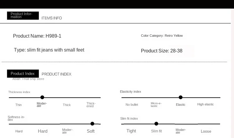The image size is (234, 138).
Task: Select the black Product Information tab
Action: 23,15
